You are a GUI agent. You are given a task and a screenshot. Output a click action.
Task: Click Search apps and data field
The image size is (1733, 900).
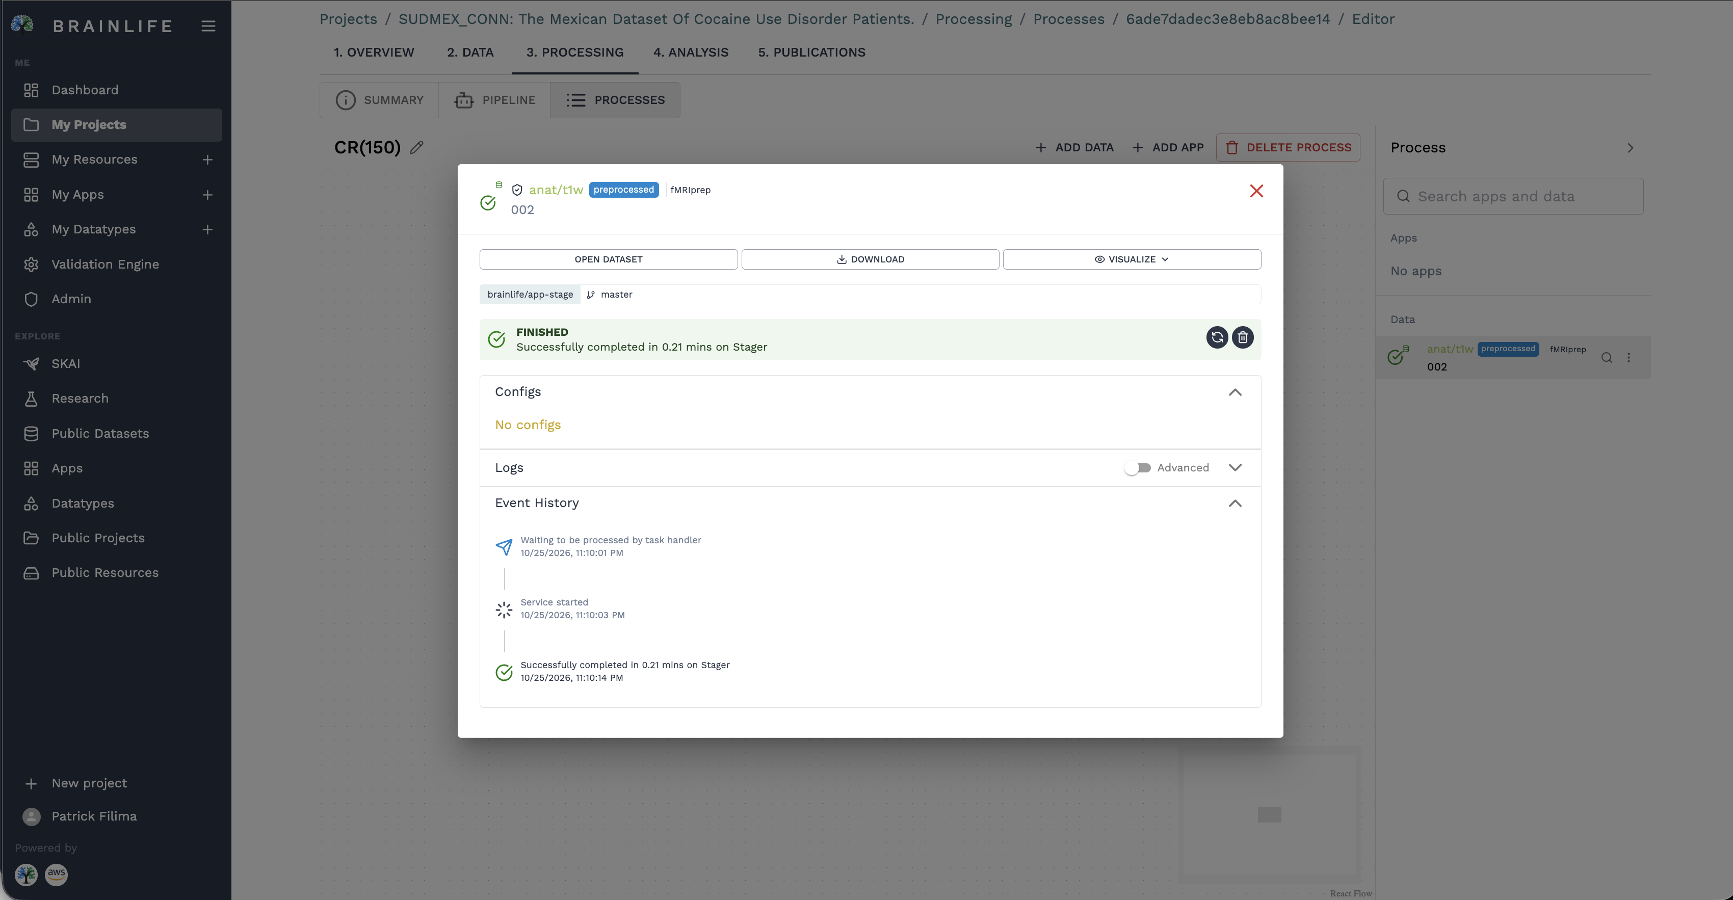coord(1513,196)
